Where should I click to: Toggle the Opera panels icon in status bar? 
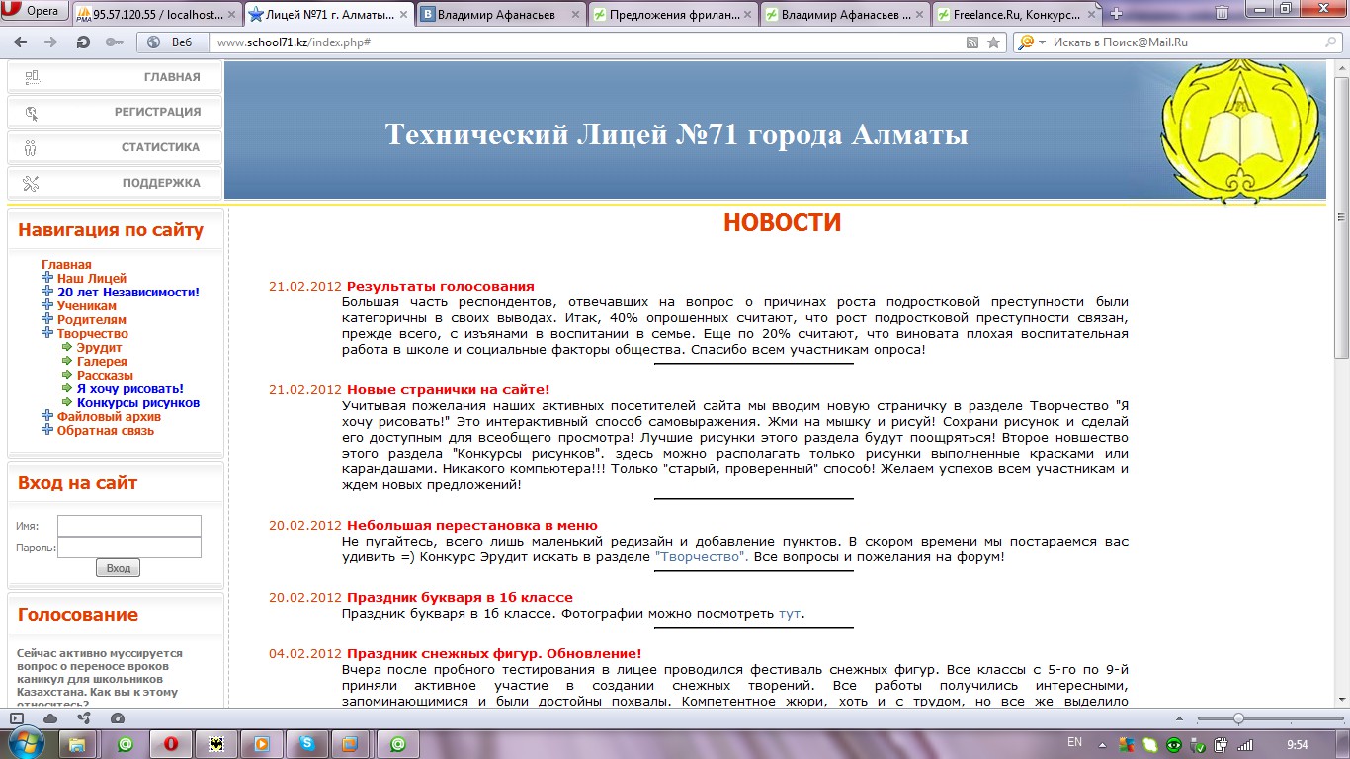16,718
